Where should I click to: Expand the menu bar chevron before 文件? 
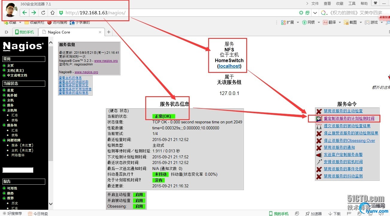pos(307,3)
